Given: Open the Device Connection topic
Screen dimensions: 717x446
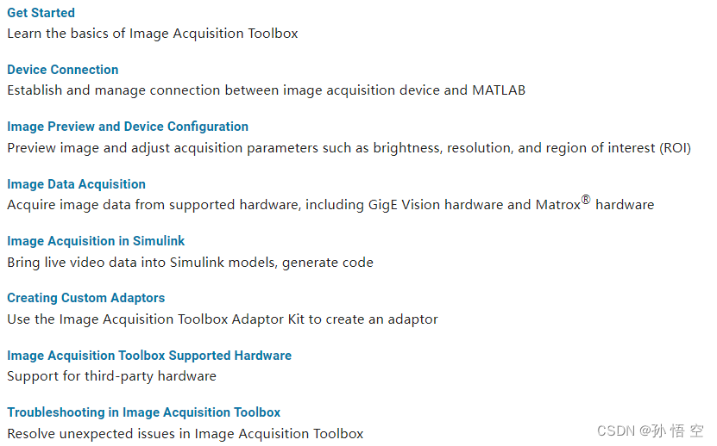Looking at the screenshot, I should [63, 70].
